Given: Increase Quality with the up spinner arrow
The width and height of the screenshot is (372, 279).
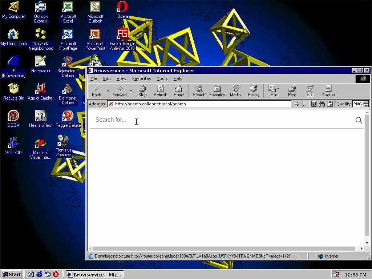Looking at the screenshot, I should pos(366,102).
